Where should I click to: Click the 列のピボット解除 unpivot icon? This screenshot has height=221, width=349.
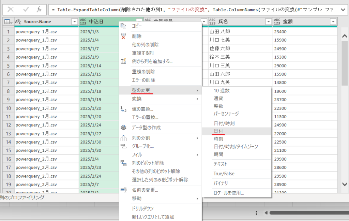[x=123, y=163]
